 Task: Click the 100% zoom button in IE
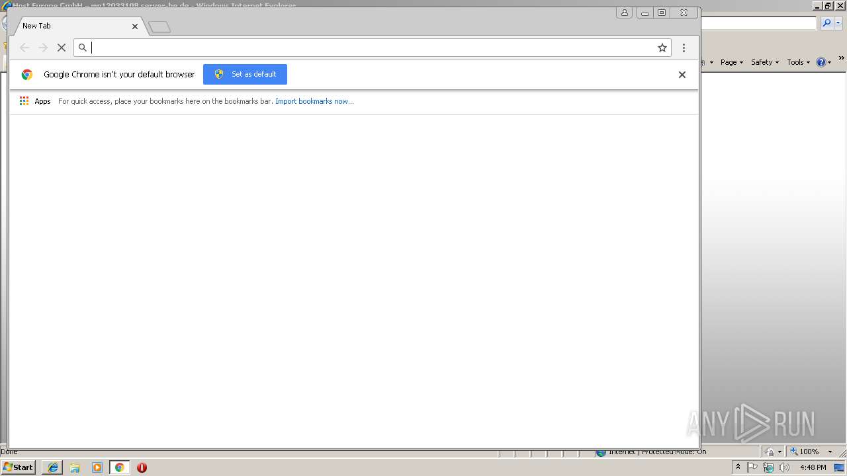[x=805, y=452]
